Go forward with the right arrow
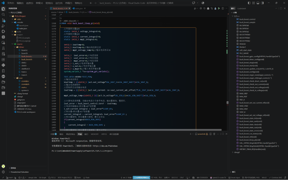 pos(95,3)
